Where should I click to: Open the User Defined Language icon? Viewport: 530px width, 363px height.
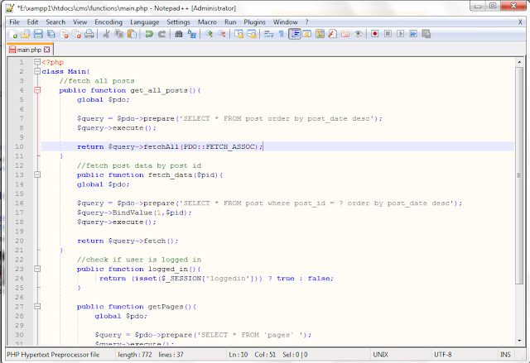click(307, 34)
